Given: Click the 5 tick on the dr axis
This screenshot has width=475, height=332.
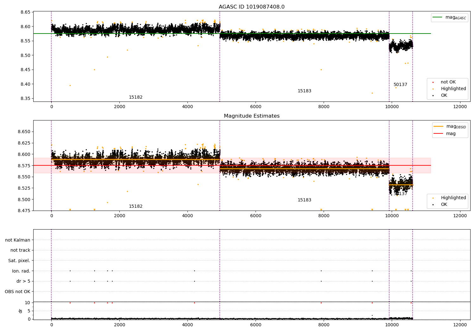Looking at the screenshot, I should pyautogui.click(x=29, y=311).
